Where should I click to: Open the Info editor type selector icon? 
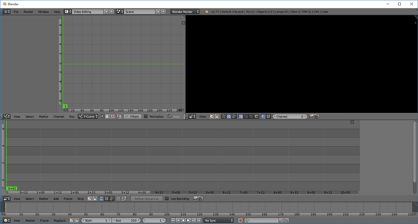7,12
